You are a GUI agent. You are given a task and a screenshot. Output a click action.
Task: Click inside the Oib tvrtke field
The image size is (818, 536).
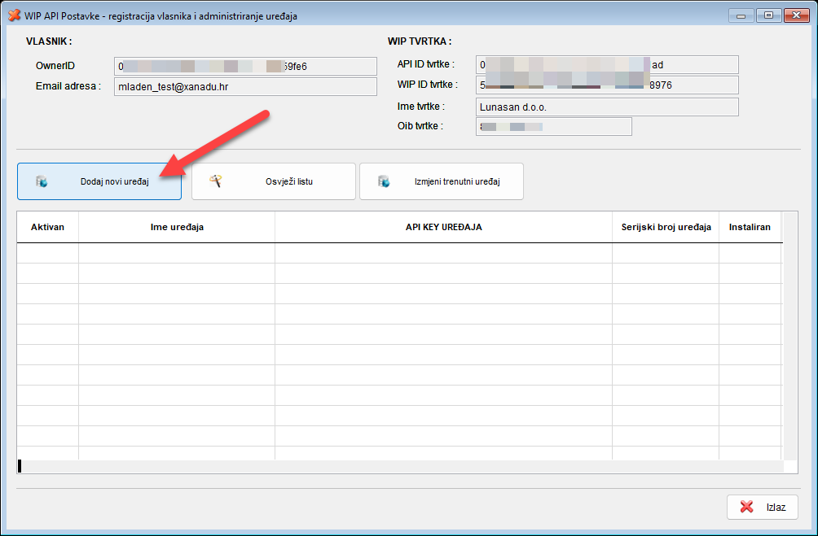click(x=553, y=126)
